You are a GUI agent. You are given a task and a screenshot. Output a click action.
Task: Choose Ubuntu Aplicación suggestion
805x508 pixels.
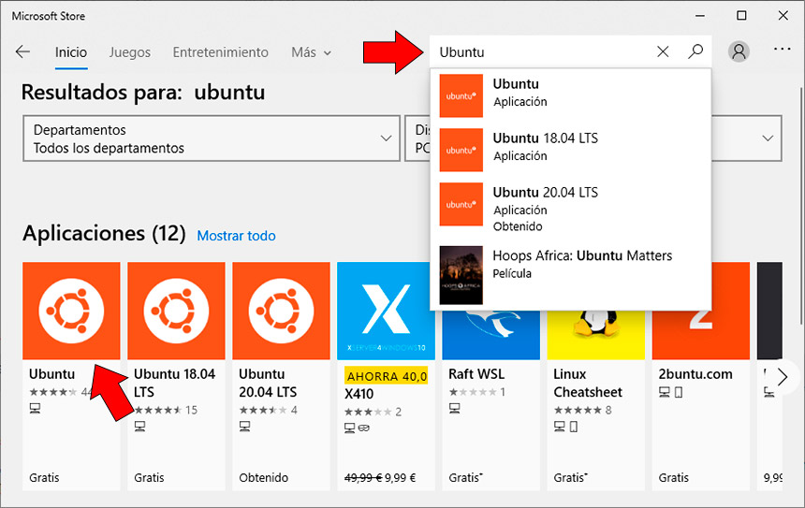coord(570,95)
